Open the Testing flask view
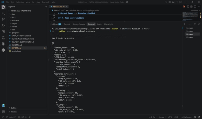This screenshot has height=119, width=202. [3, 38]
